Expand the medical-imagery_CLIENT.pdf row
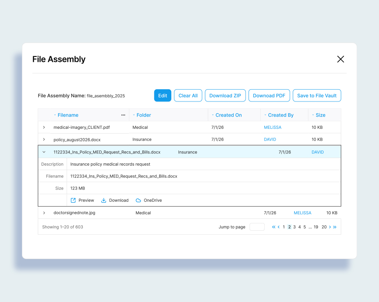 (44, 127)
